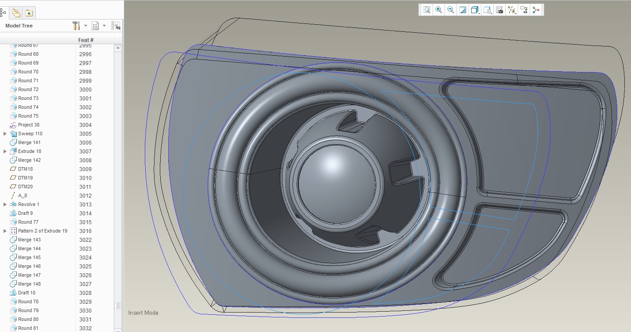Viewport: 631px width, 332px height.
Task: Click feature number 3028 cell
Action: click(85, 293)
